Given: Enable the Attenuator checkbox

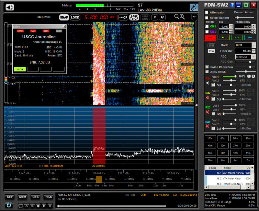Looking at the screenshot, I should pos(207,12).
